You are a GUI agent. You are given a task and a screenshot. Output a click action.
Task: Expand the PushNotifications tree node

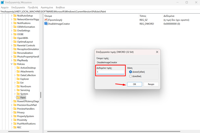tap(12, 124)
